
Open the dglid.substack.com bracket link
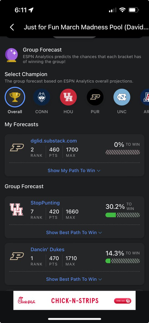coord(54,141)
